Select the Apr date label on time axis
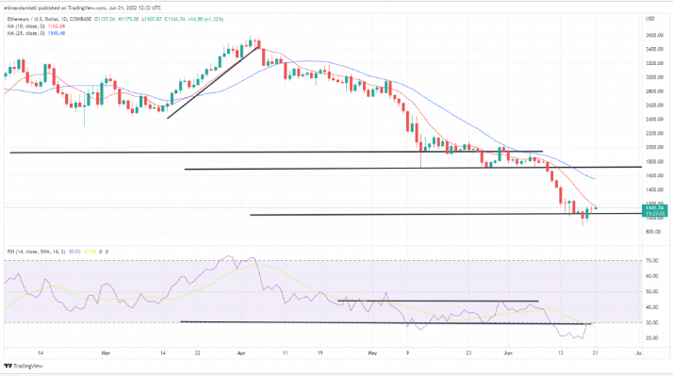Viewport: 673px width, 376px height. click(241, 353)
